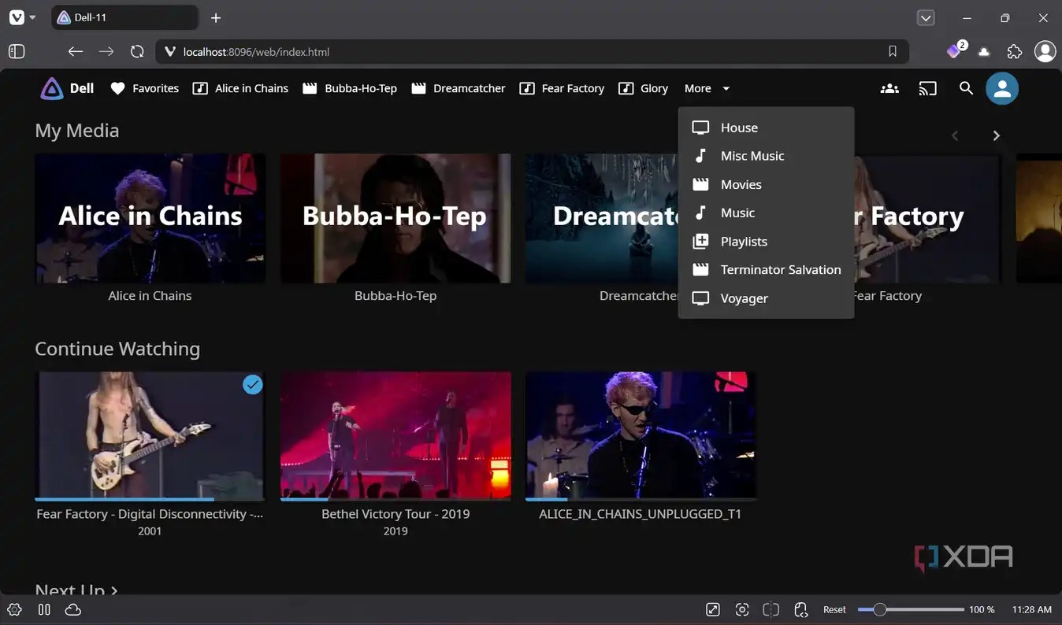1062x625 pixels.
Task: Click the Dell server name
Action: pos(82,88)
